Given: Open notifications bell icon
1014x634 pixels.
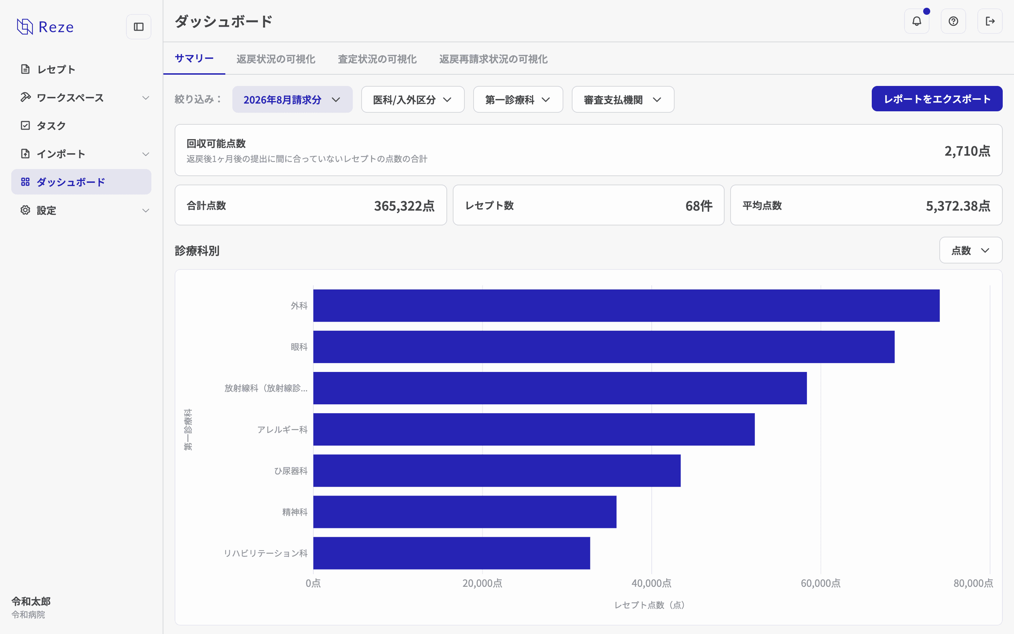Looking at the screenshot, I should pyautogui.click(x=917, y=21).
